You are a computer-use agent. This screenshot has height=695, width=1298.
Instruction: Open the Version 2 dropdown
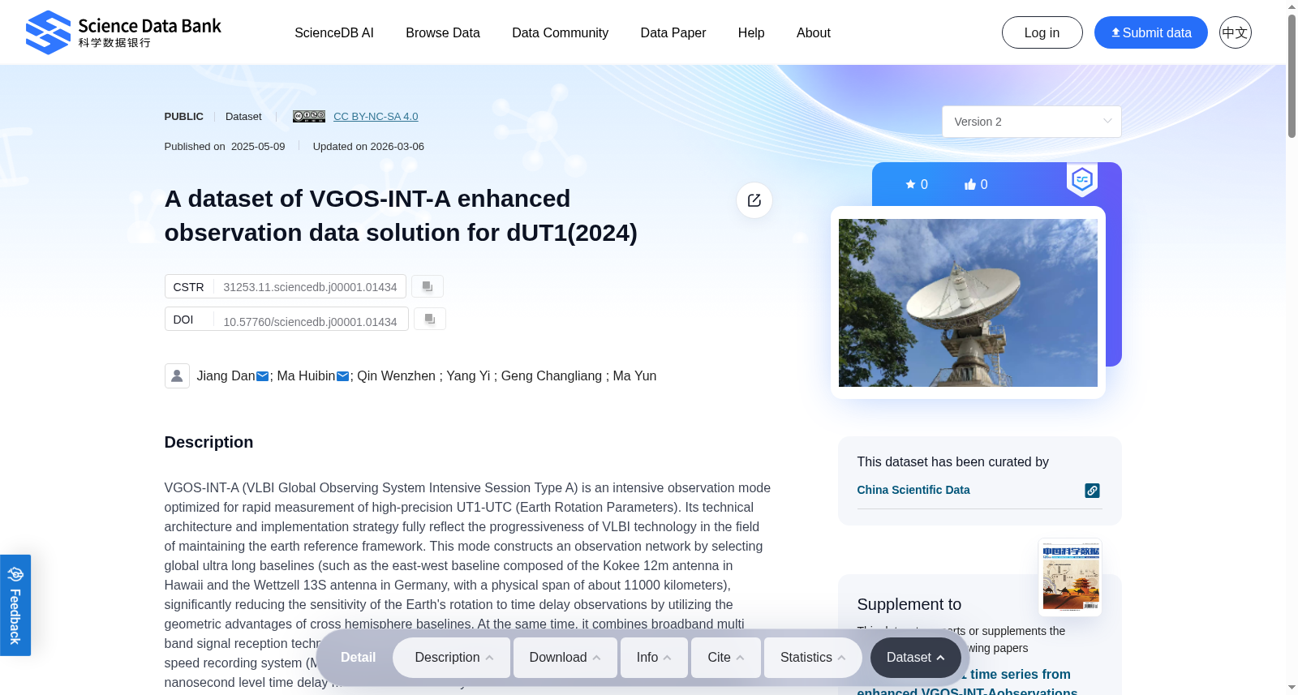pyautogui.click(x=1031, y=122)
